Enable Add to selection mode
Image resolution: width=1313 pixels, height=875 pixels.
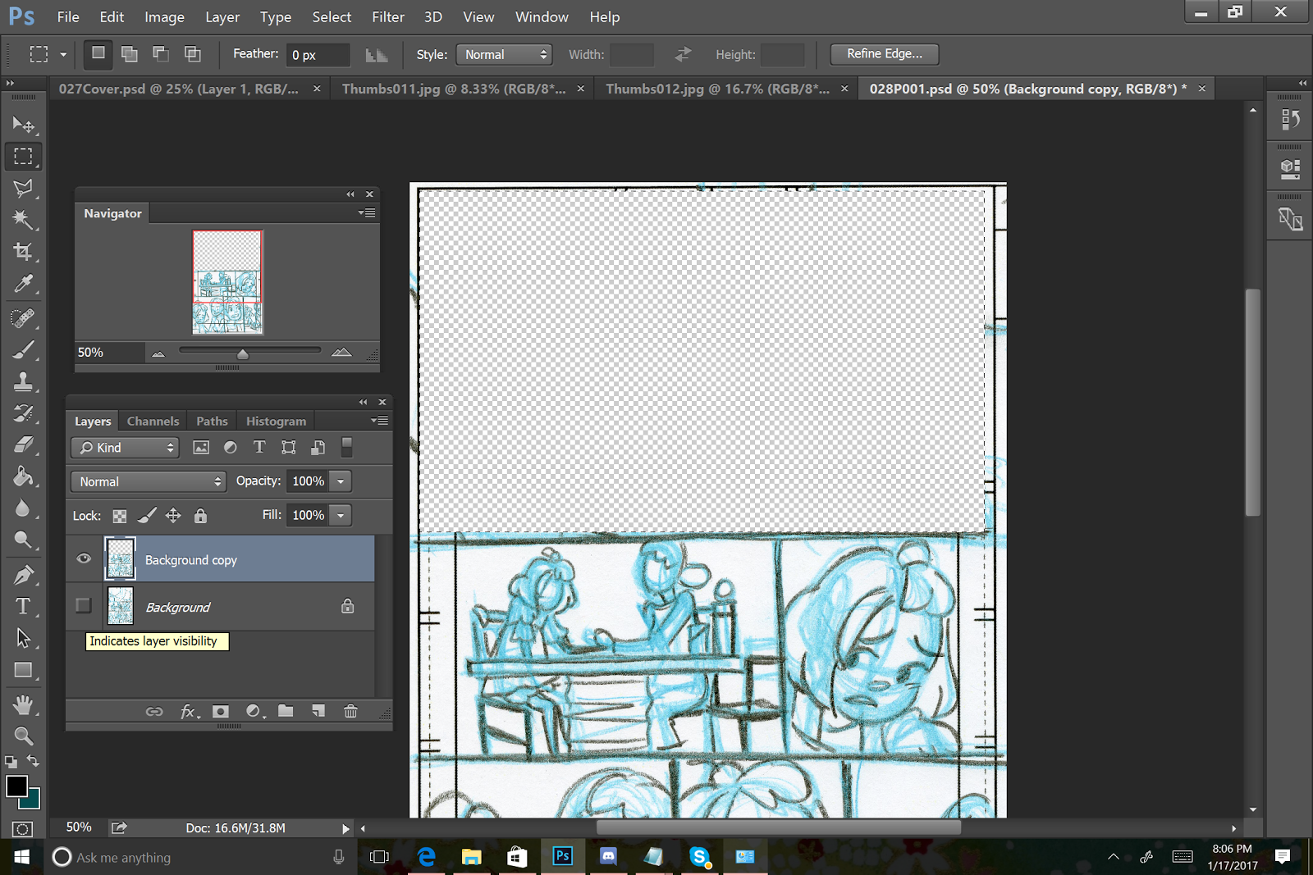(130, 54)
